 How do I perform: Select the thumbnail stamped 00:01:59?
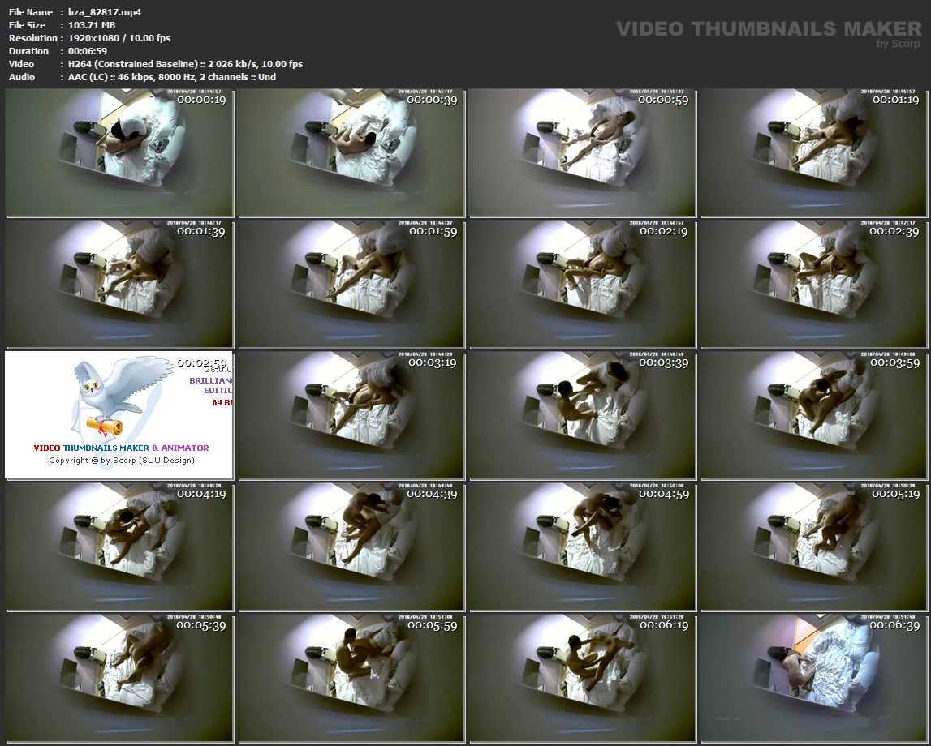coord(351,284)
